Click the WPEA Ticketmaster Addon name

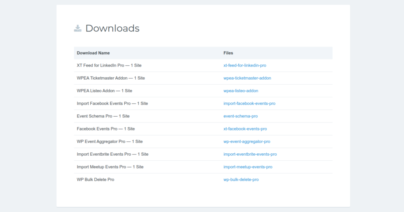pyautogui.click(x=110, y=78)
